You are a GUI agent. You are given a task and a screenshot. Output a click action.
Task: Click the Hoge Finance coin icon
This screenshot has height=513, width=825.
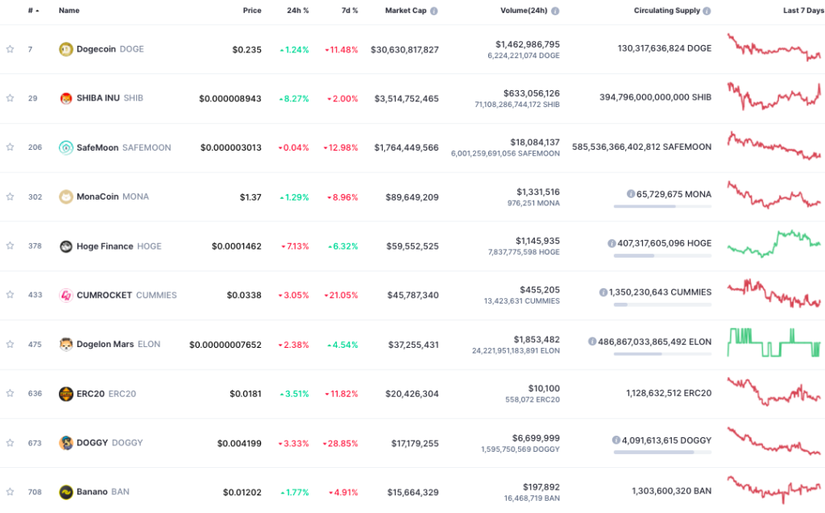(66, 246)
